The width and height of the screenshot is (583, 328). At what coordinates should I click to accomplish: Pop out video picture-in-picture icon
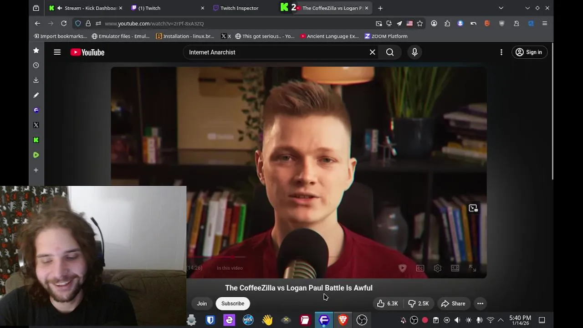(x=473, y=208)
